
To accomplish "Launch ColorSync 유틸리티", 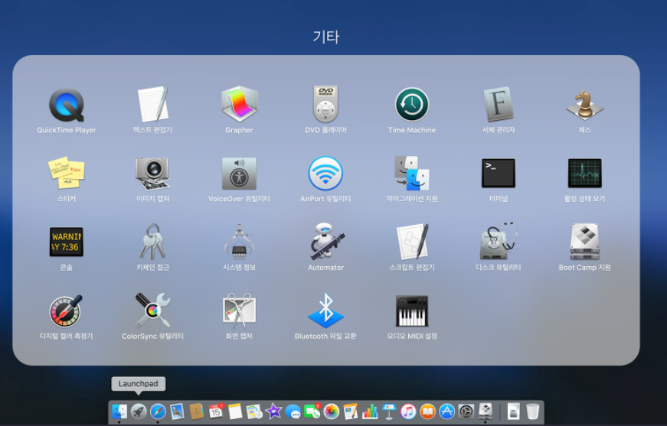I will (152, 311).
